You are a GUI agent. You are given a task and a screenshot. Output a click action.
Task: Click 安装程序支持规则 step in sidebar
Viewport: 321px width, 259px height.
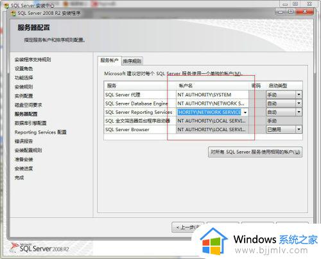pos(33,60)
